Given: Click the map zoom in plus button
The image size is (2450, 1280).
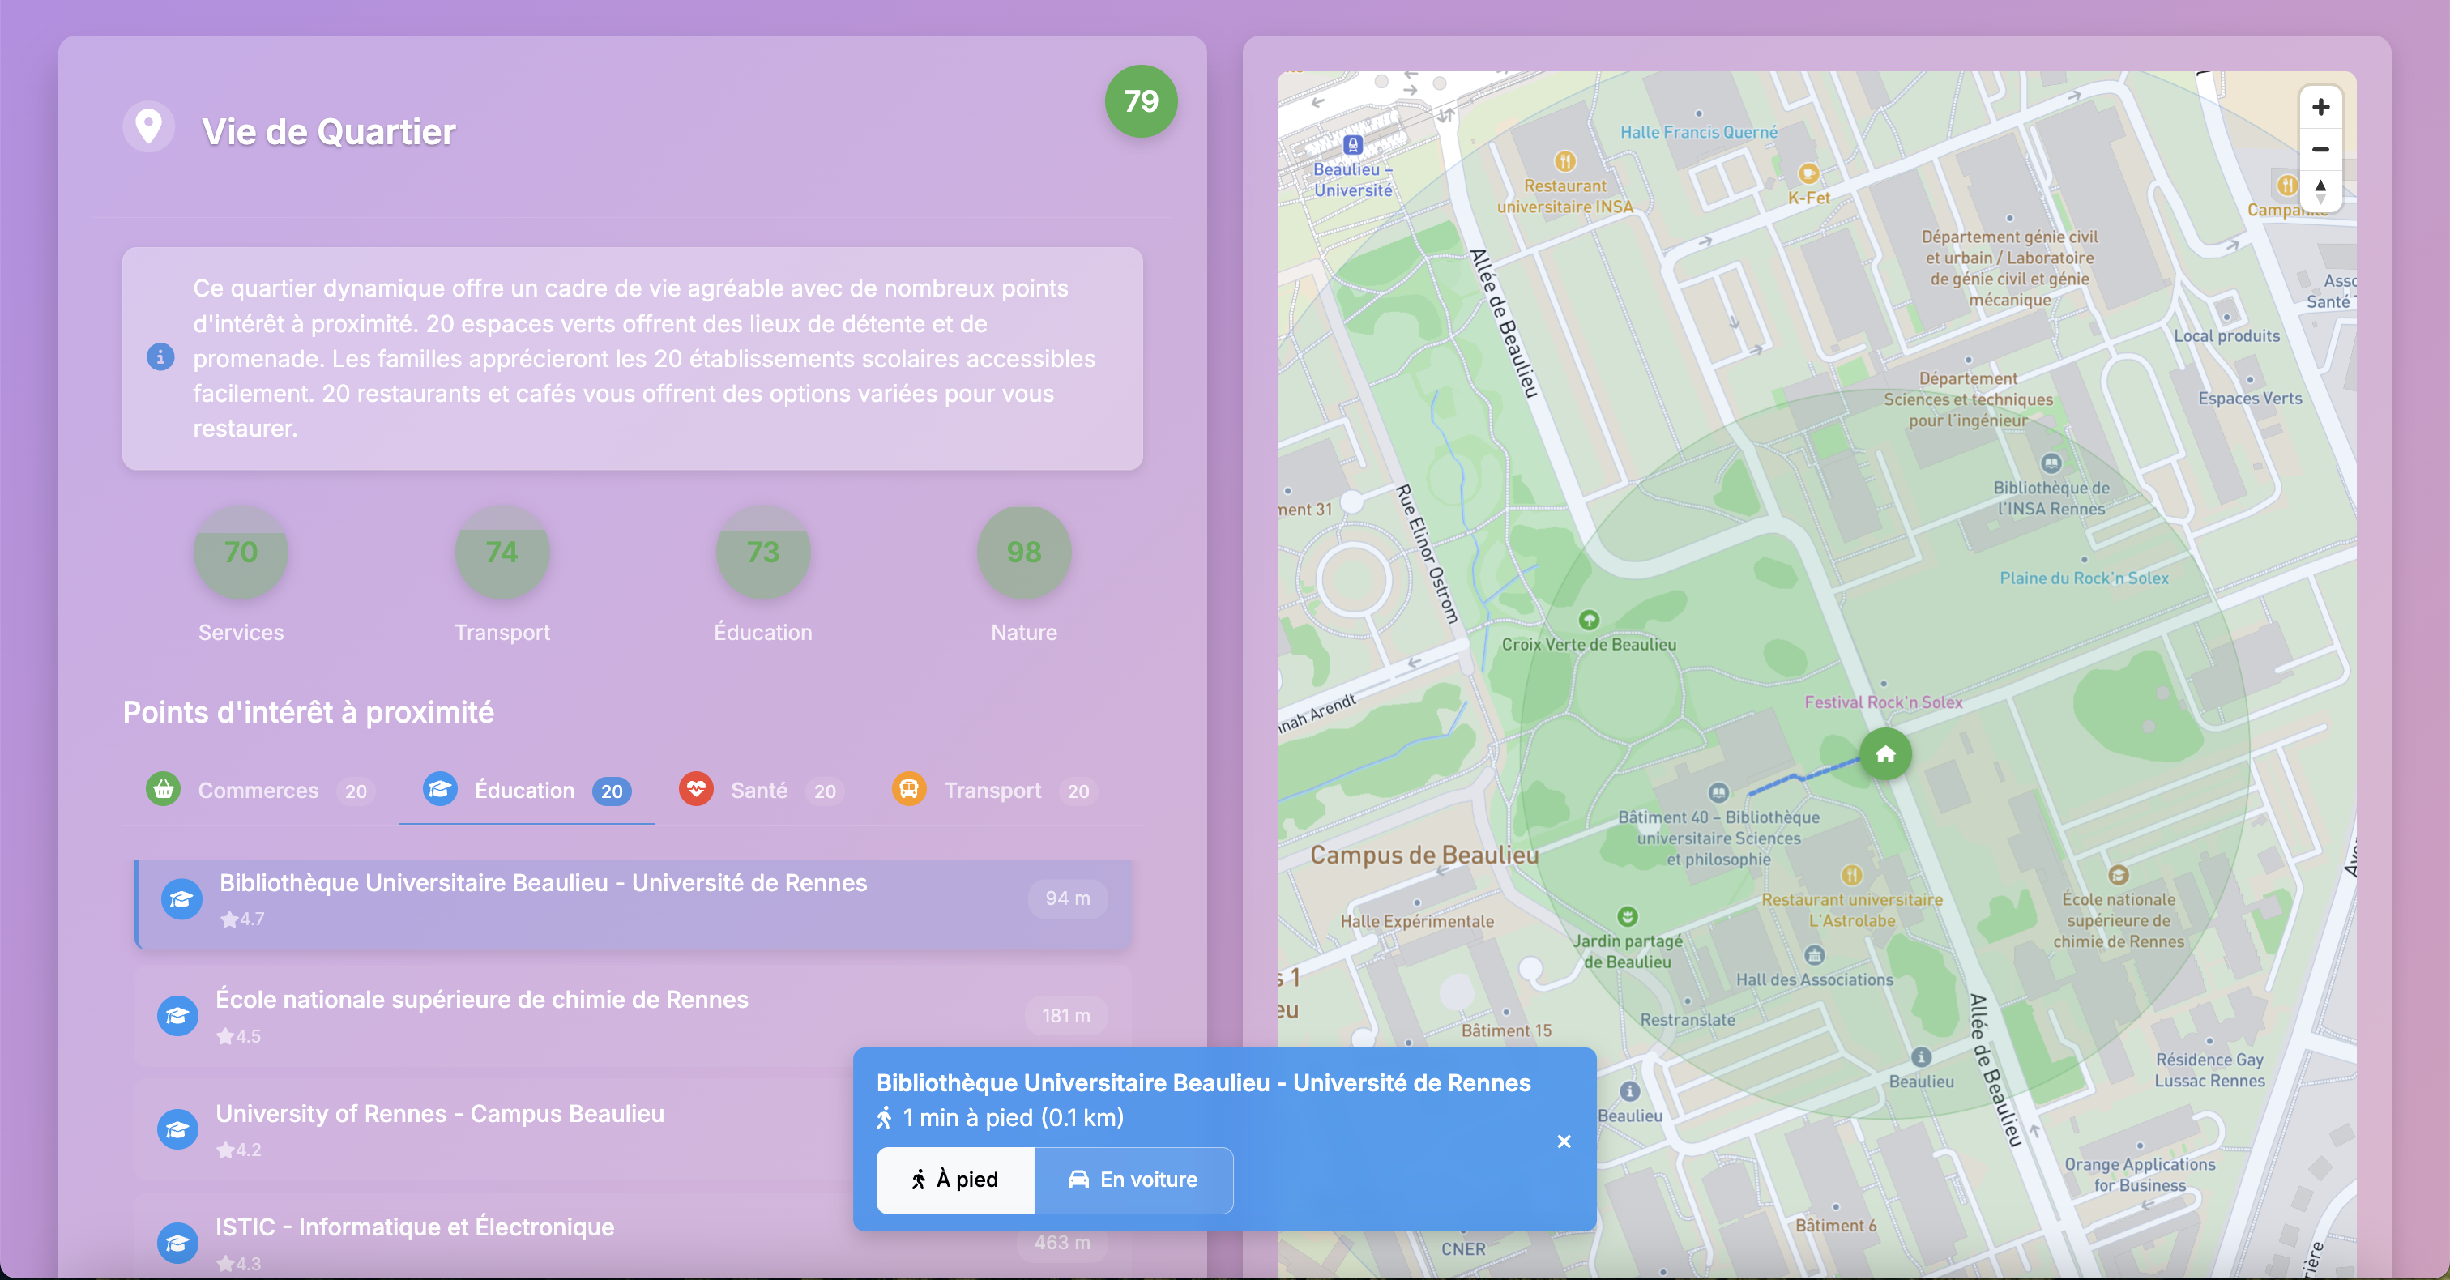Looking at the screenshot, I should (2320, 106).
